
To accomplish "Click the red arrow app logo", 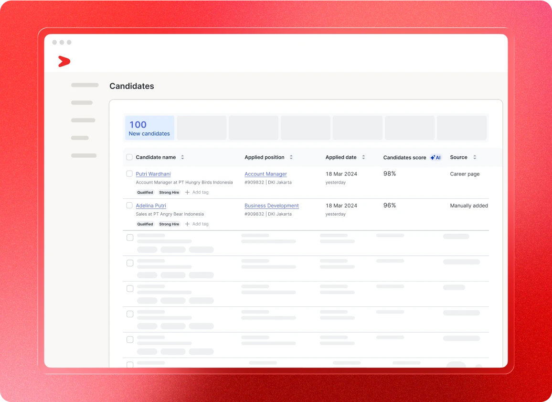I will (x=64, y=61).
